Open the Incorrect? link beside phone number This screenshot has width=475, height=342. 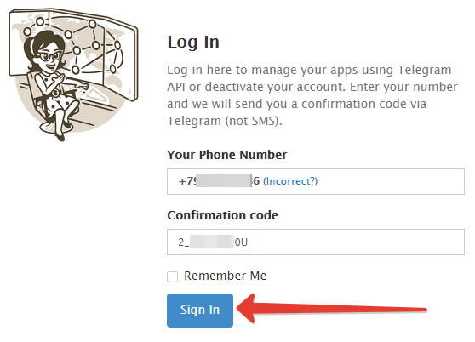tap(290, 181)
